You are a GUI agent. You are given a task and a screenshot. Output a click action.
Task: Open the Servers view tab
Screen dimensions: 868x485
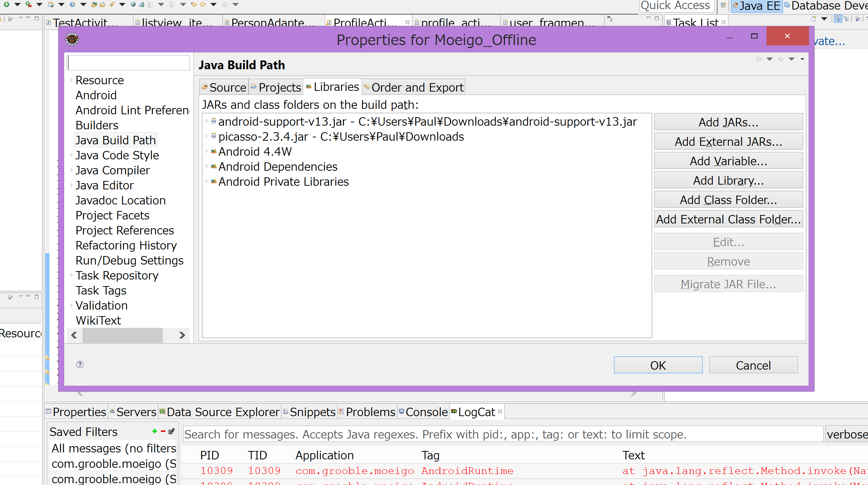pyautogui.click(x=133, y=412)
